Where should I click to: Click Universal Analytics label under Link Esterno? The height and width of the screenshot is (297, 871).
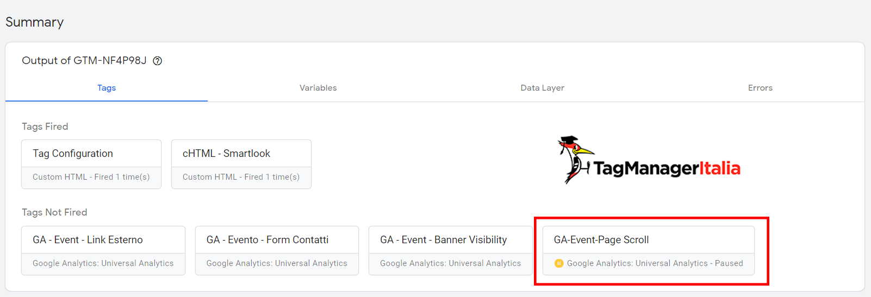[103, 263]
